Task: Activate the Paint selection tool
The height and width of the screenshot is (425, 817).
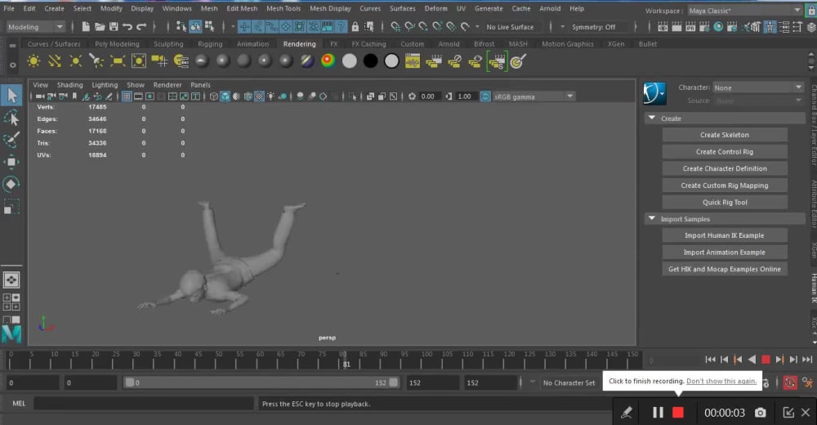Action: pyautogui.click(x=11, y=140)
